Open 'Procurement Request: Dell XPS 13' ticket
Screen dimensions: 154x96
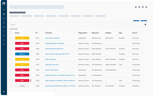click(x=57, y=54)
